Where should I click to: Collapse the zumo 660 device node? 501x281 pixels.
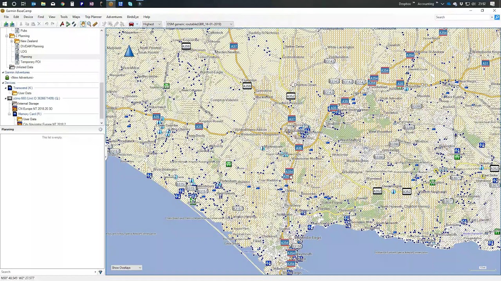[x=5, y=98]
